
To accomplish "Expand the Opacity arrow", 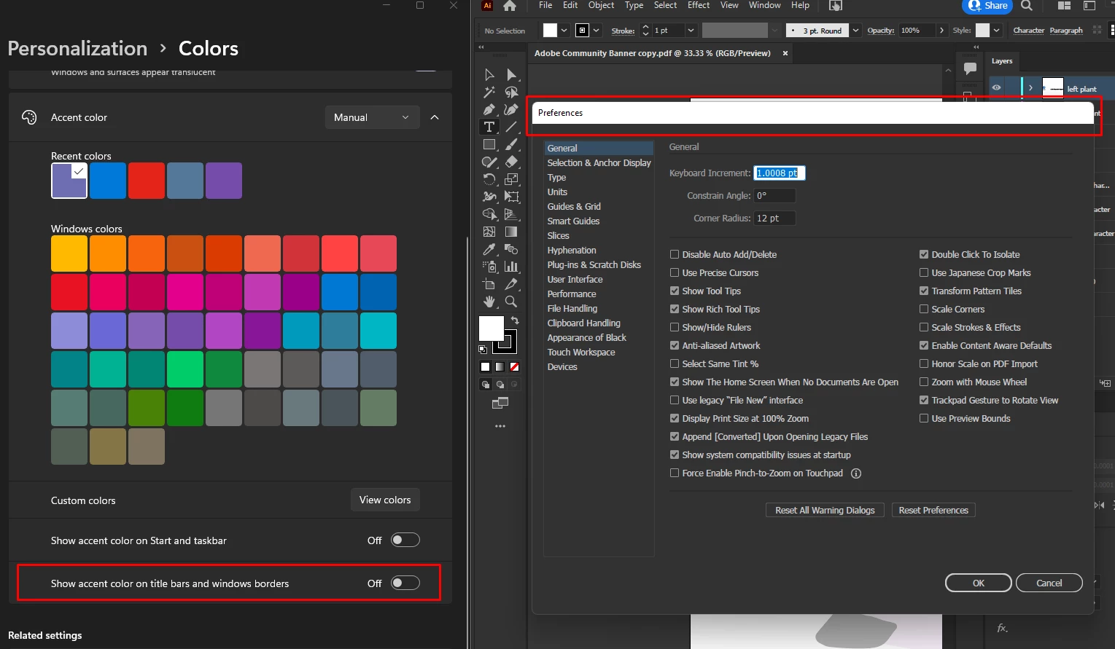I will pos(942,31).
